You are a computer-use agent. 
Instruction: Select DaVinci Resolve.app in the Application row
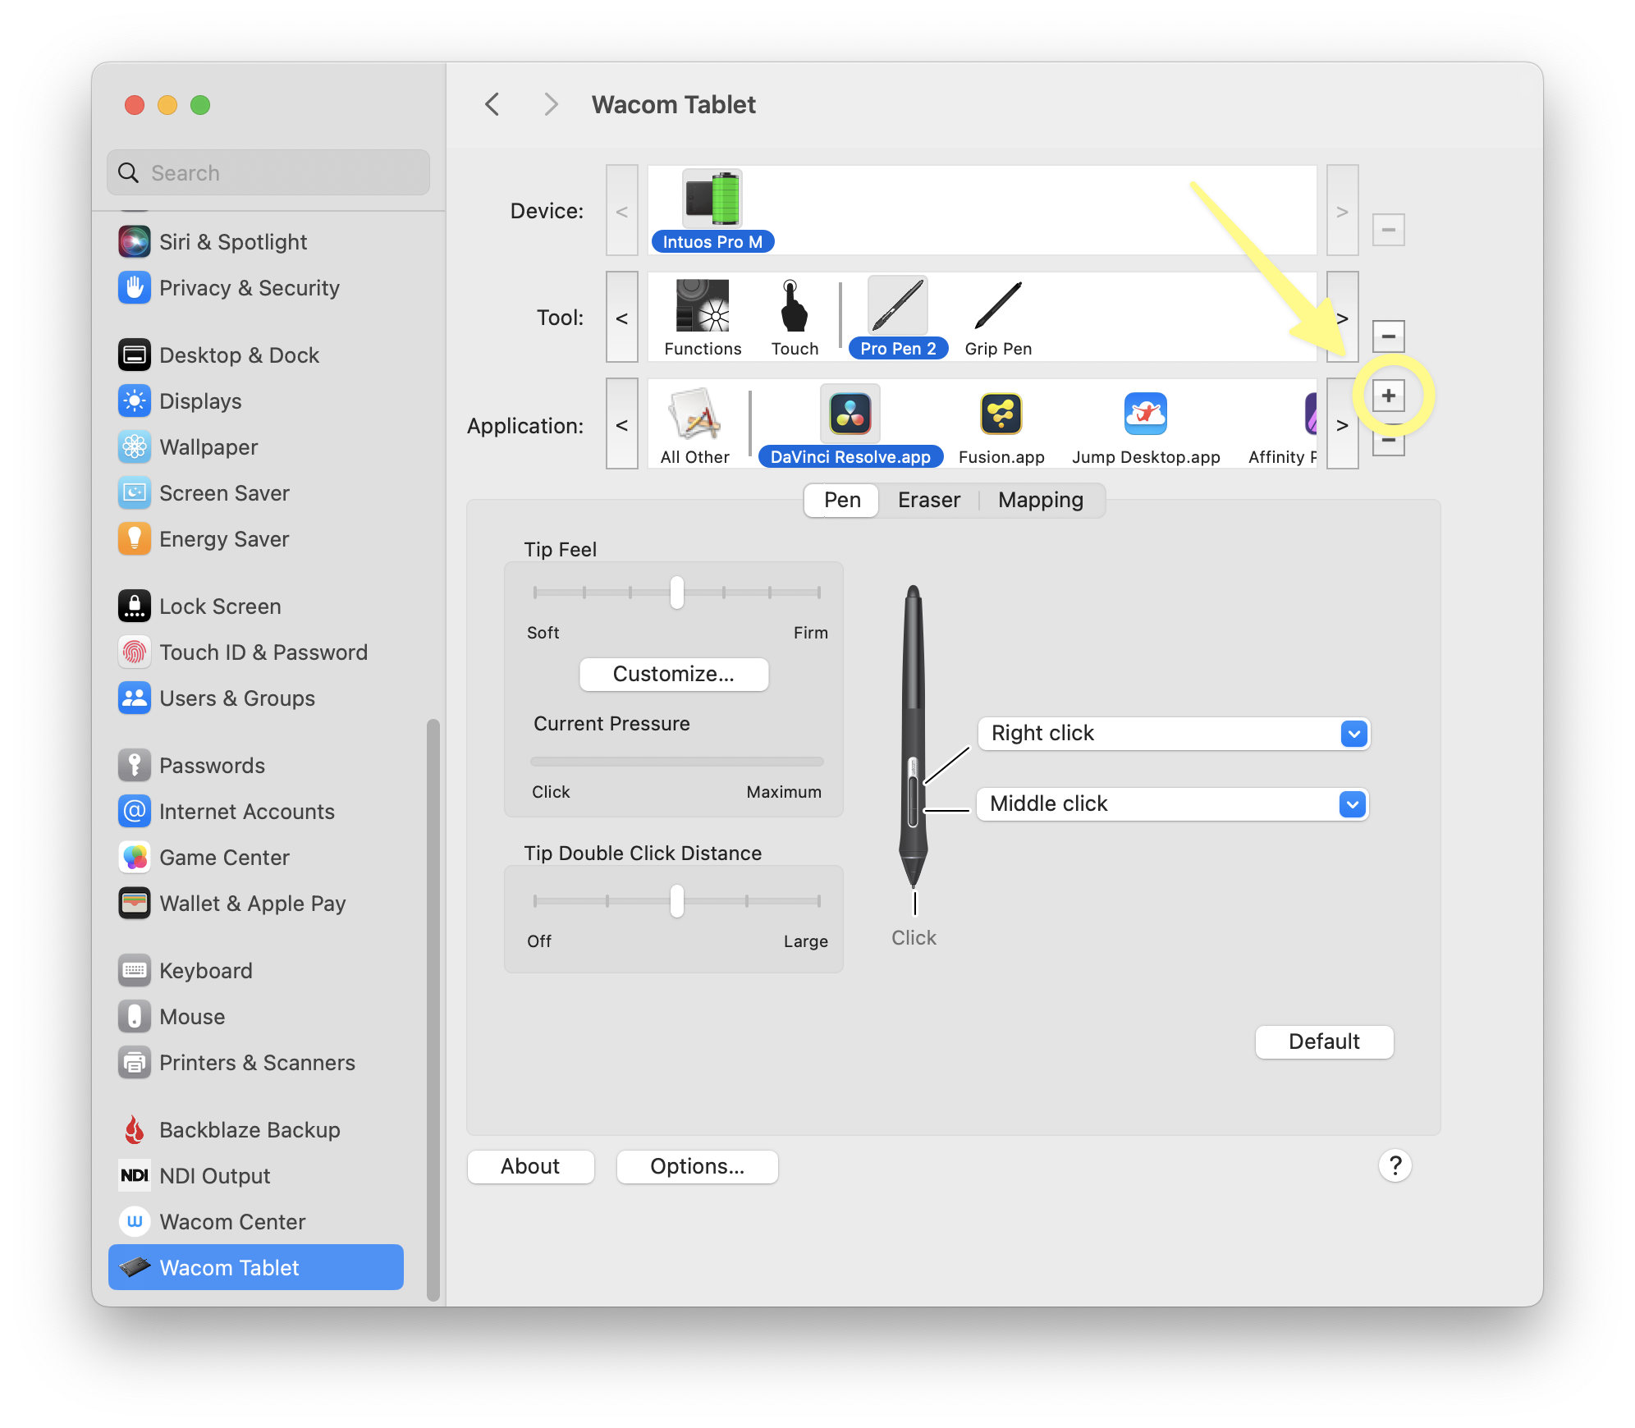pos(850,414)
